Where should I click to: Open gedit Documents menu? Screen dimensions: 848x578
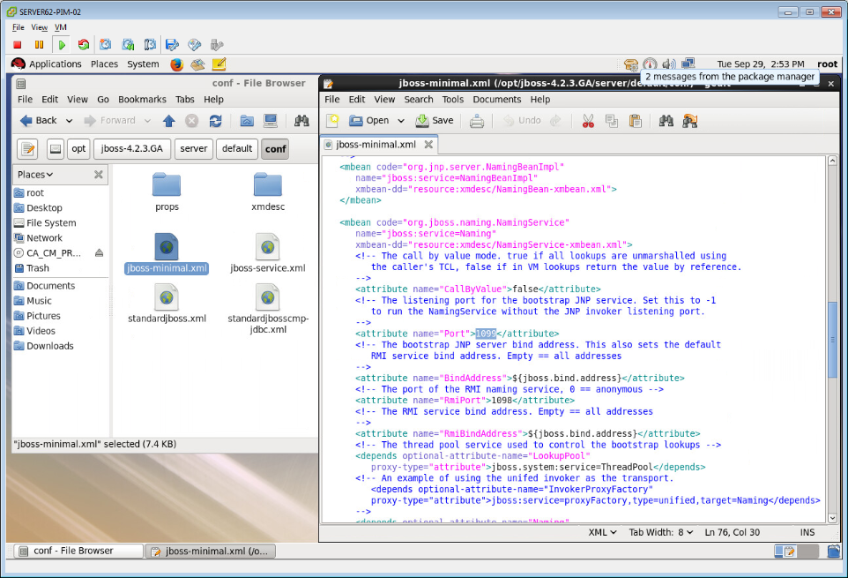point(497,100)
